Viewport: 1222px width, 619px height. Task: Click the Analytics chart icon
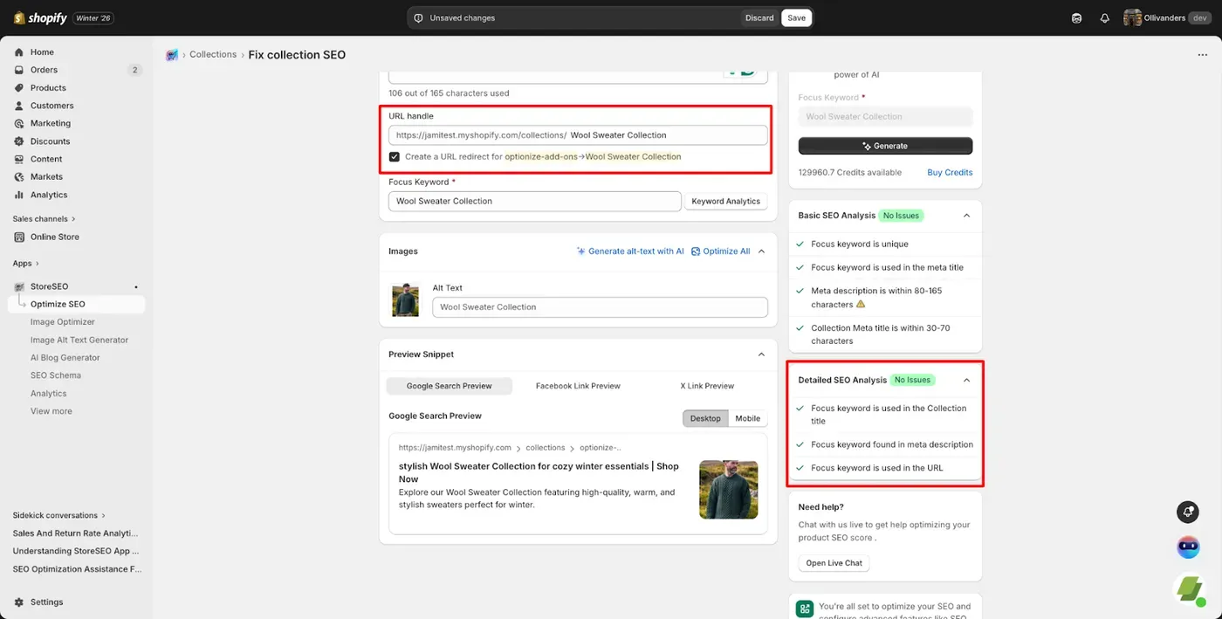pyautogui.click(x=19, y=195)
